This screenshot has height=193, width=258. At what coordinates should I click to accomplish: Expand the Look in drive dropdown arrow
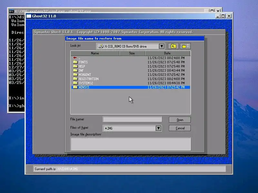(162, 46)
